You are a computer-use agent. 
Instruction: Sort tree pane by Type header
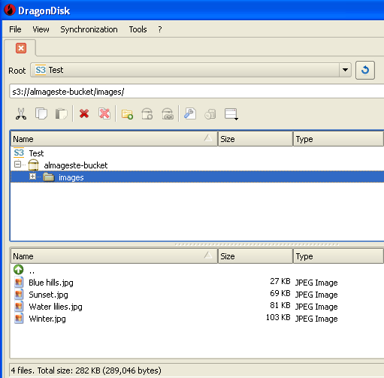[x=338, y=139]
